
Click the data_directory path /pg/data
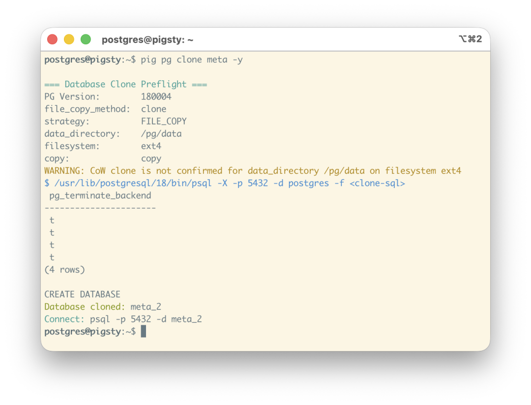coord(161,134)
